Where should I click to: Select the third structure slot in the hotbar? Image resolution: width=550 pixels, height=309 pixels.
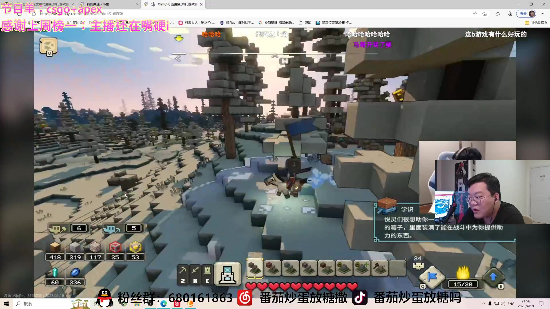[290, 268]
